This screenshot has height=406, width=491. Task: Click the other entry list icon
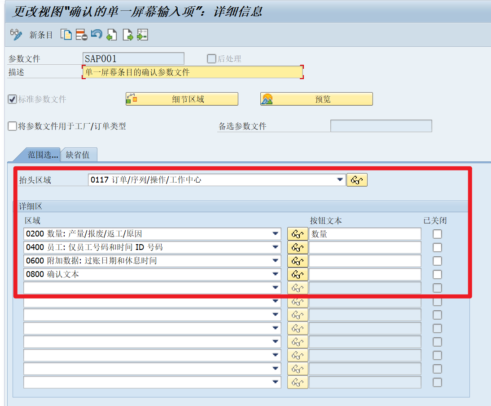coord(143,35)
